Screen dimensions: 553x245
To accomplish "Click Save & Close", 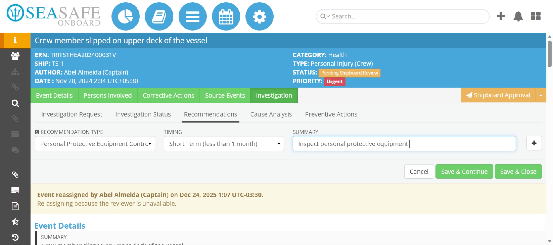I will click(x=518, y=172).
